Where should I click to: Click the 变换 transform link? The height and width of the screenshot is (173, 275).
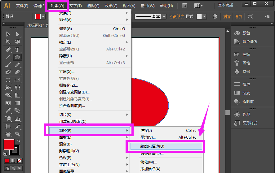[239, 17]
